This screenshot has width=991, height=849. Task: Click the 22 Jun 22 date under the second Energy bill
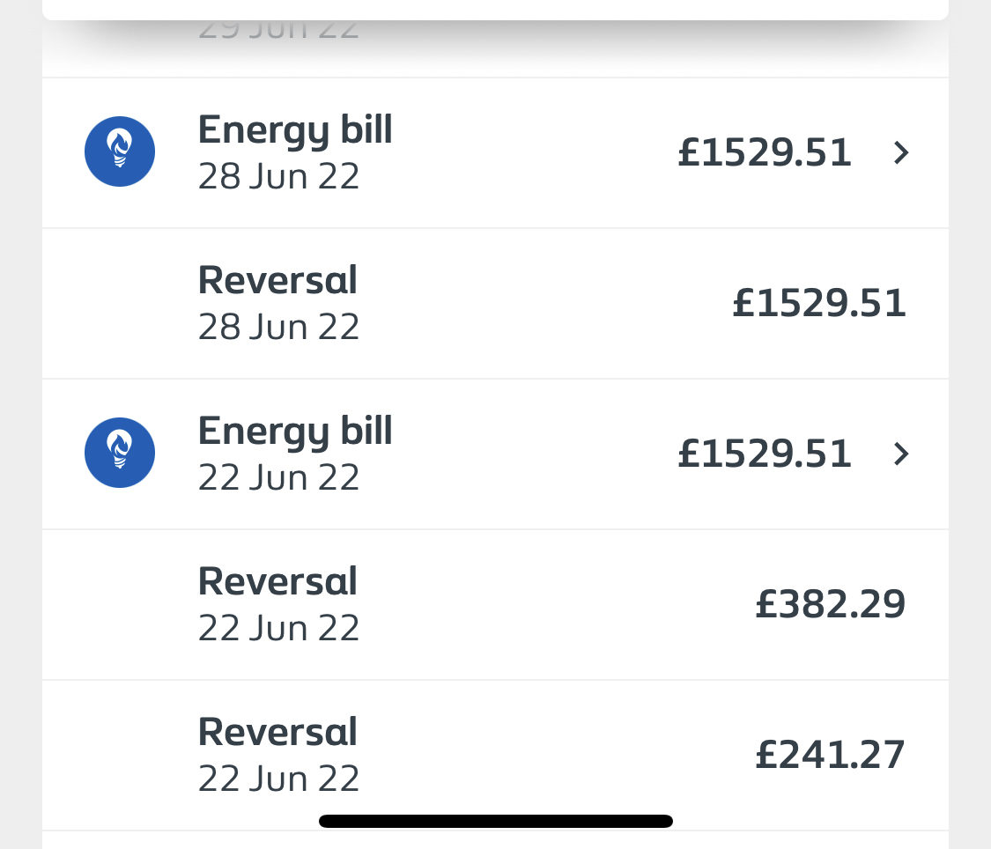[x=278, y=478]
